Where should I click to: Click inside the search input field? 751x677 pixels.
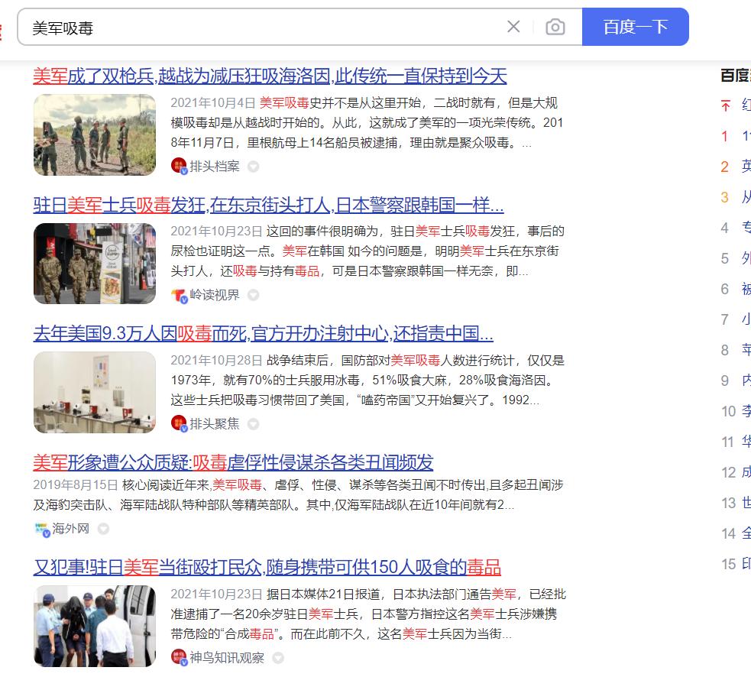click(x=229, y=26)
